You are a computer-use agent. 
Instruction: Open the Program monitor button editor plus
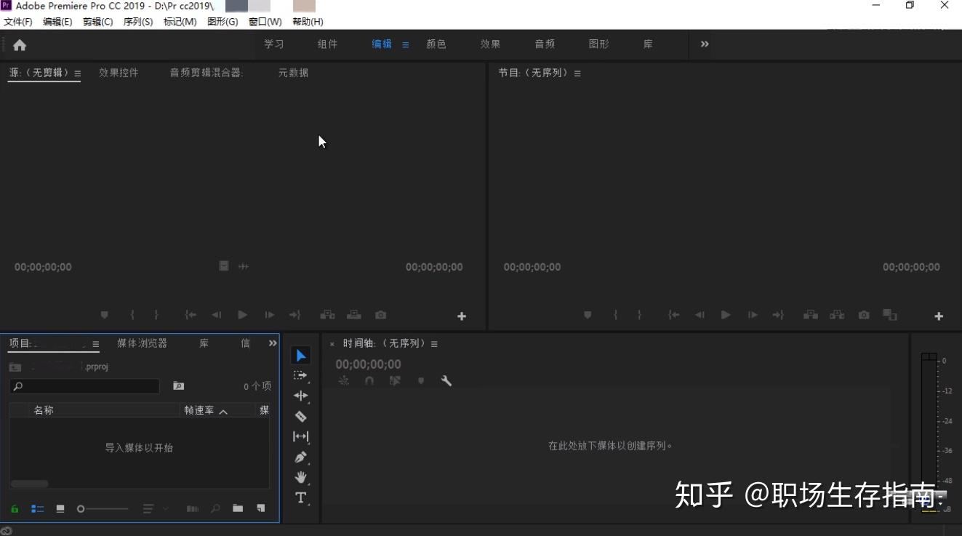tap(939, 316)
